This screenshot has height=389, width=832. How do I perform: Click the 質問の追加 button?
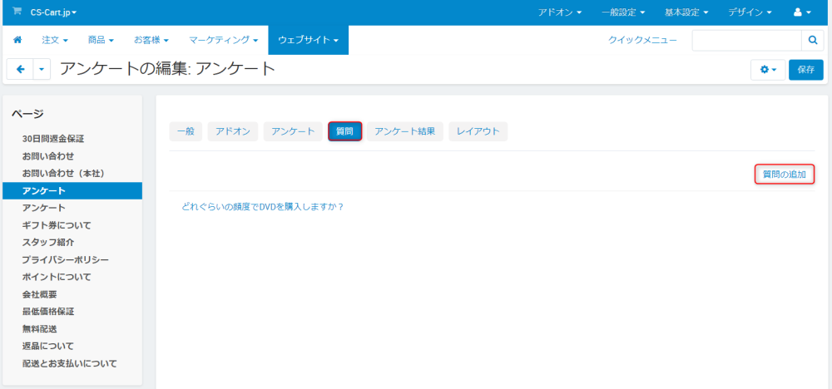tap(785, 175)
